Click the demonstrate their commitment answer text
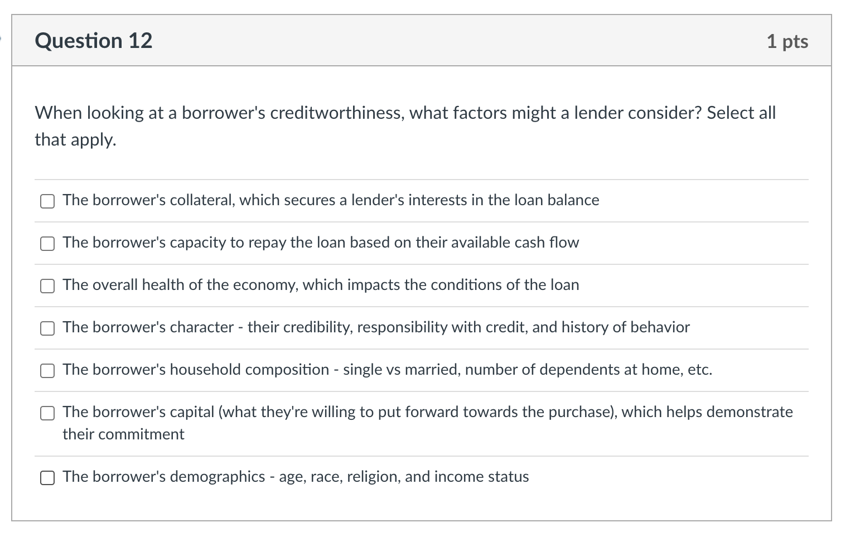 click(427, 413)
